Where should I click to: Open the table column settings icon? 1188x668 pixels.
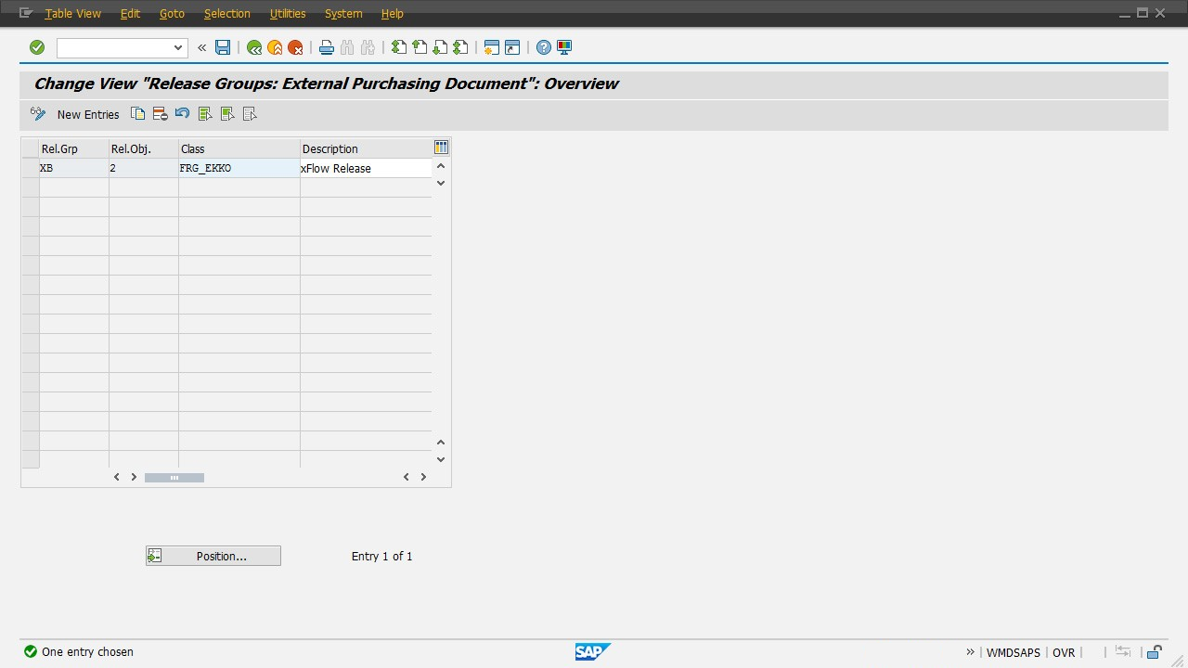click(x=441, y=148)
